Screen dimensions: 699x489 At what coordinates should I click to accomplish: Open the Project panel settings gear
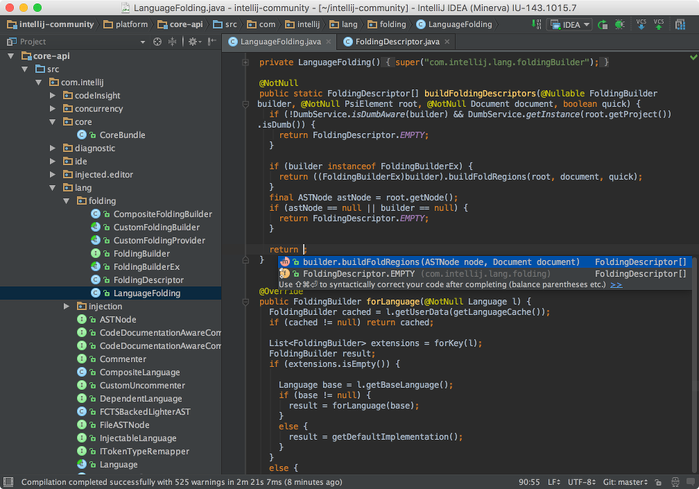(192, 42)
